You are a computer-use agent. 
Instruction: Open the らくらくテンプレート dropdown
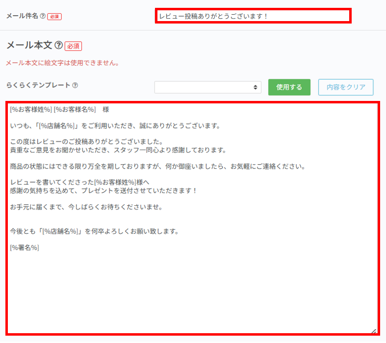click(x=207, y=87)
